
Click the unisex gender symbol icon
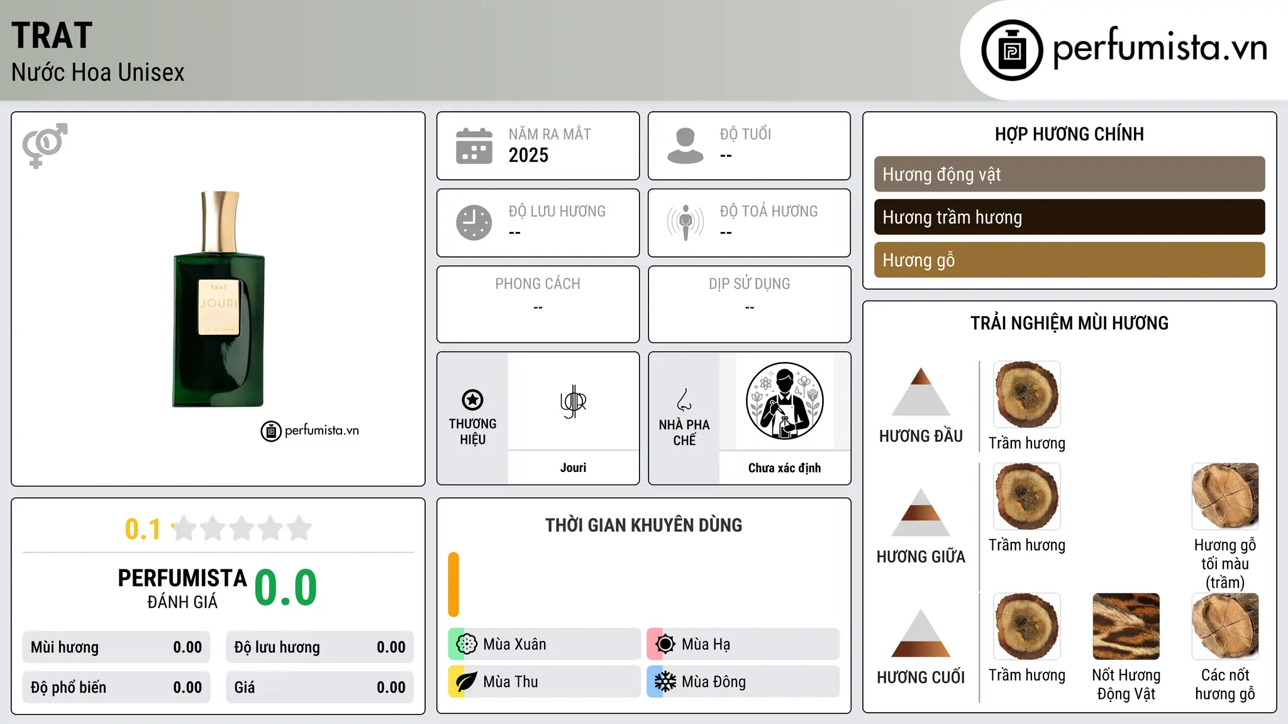[x=45, y=145]
